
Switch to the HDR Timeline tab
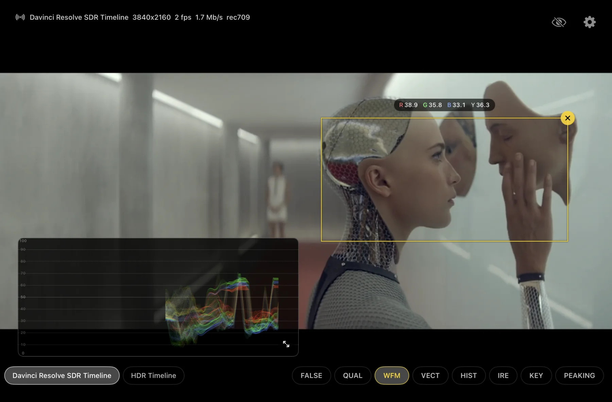154,375
